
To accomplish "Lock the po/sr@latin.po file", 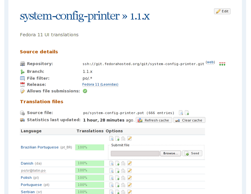I will (x=123, y=171).
